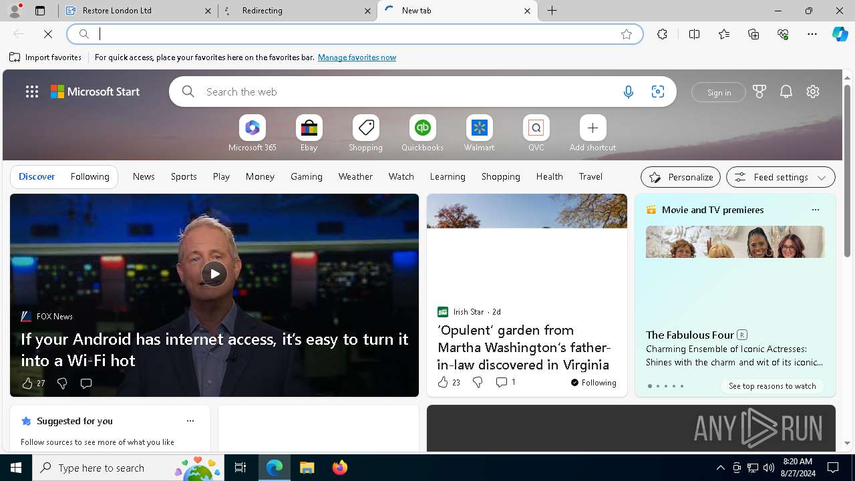Open the Travel category
Screen dimensions: 855x481
tap(590, 176)
